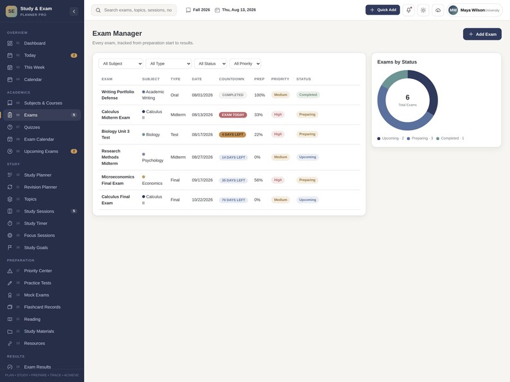
Task: Click the Upcoming legend color swatch
Action: pos(378,139)
